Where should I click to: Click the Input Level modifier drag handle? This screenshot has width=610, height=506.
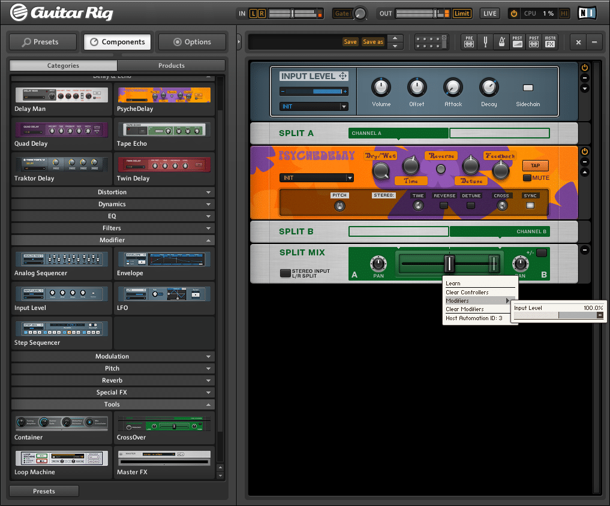(342, 76)
